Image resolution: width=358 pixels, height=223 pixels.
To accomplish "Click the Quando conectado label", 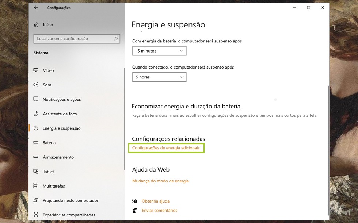I will 183,67.
